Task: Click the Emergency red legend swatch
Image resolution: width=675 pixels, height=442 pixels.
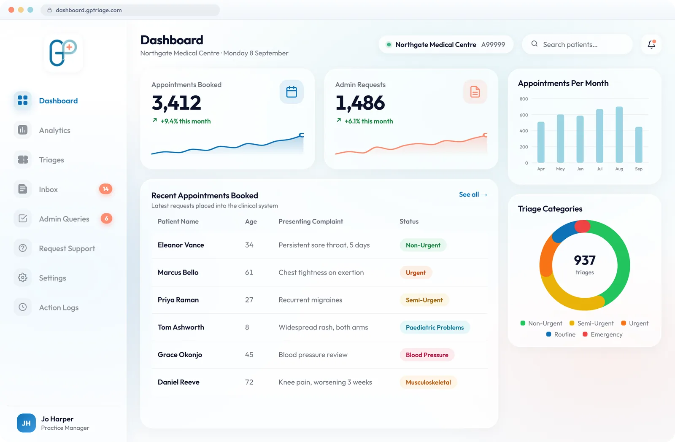Action: coord(585,334)
